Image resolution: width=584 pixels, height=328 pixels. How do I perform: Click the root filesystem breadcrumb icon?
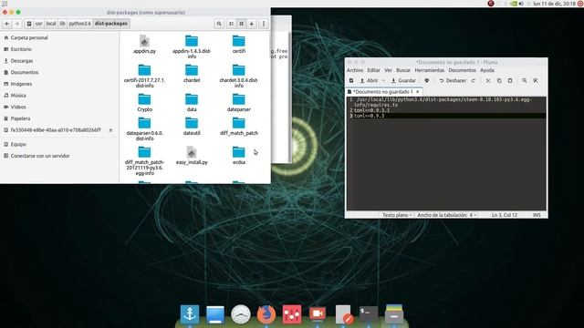(x=29, y=24)
